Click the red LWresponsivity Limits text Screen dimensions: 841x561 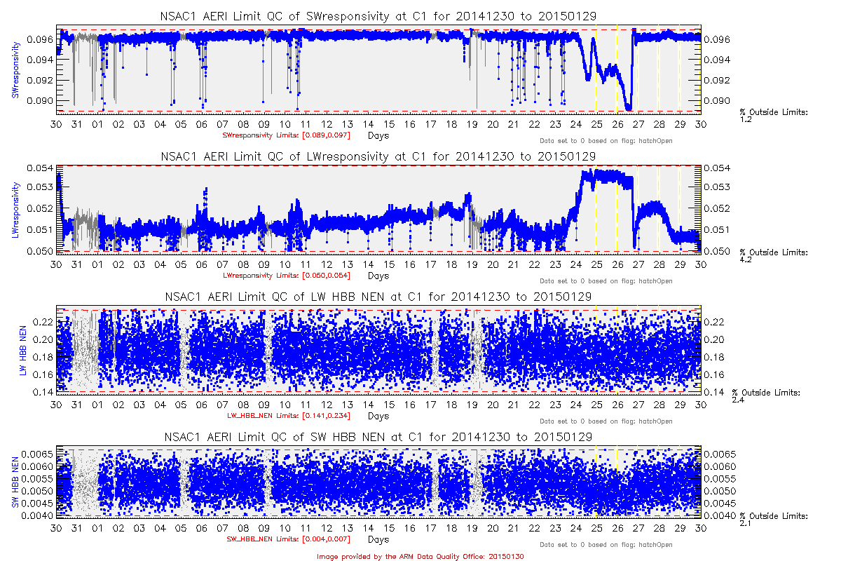click(286, 275)
